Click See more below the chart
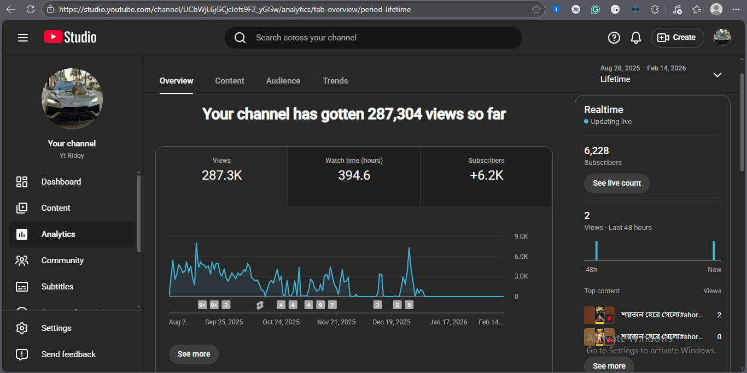Image resolution: width=747 pixels, height=373 pixels. 194,354
